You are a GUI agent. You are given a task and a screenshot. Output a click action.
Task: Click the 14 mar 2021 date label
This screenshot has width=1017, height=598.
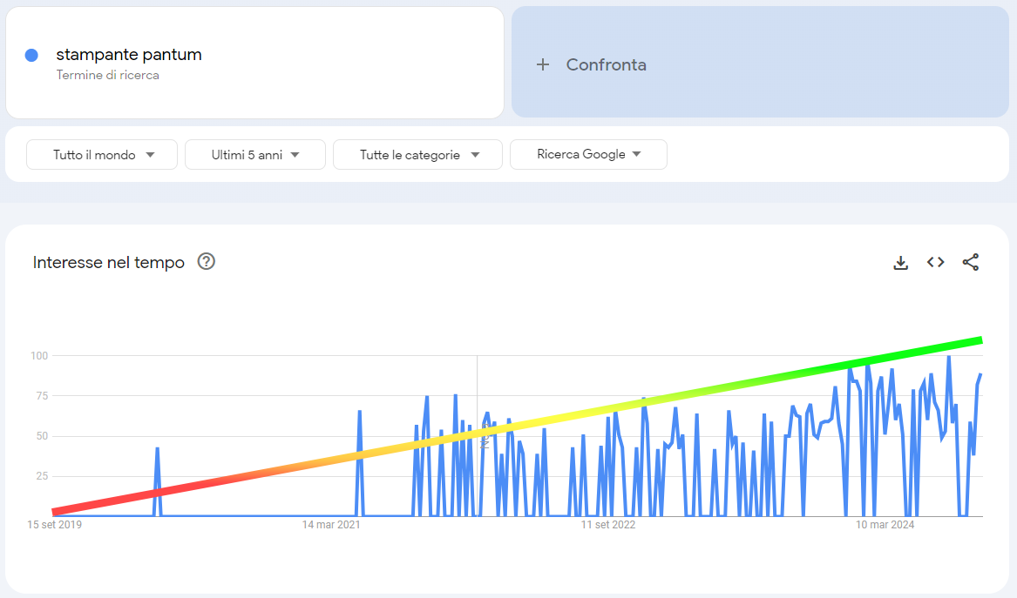(x=331, y=525)
